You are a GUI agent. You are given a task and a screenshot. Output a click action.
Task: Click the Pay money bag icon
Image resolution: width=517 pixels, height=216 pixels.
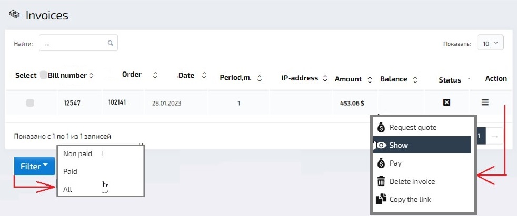point(381,163)
